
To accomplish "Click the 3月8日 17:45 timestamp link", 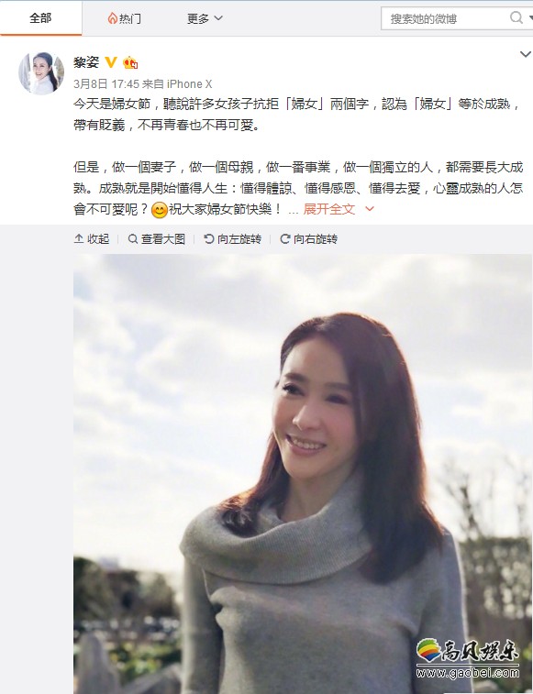I will point(106,83).
